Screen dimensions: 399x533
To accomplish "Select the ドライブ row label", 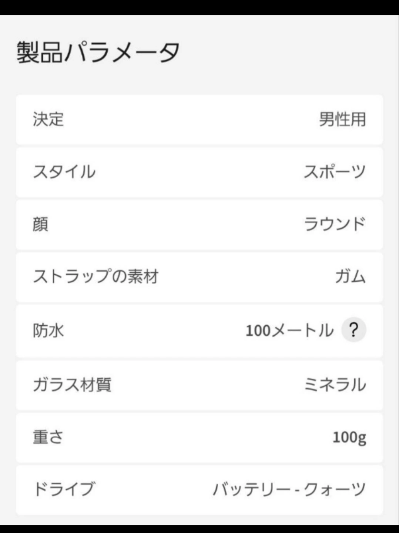I will [x=64, y=489].
